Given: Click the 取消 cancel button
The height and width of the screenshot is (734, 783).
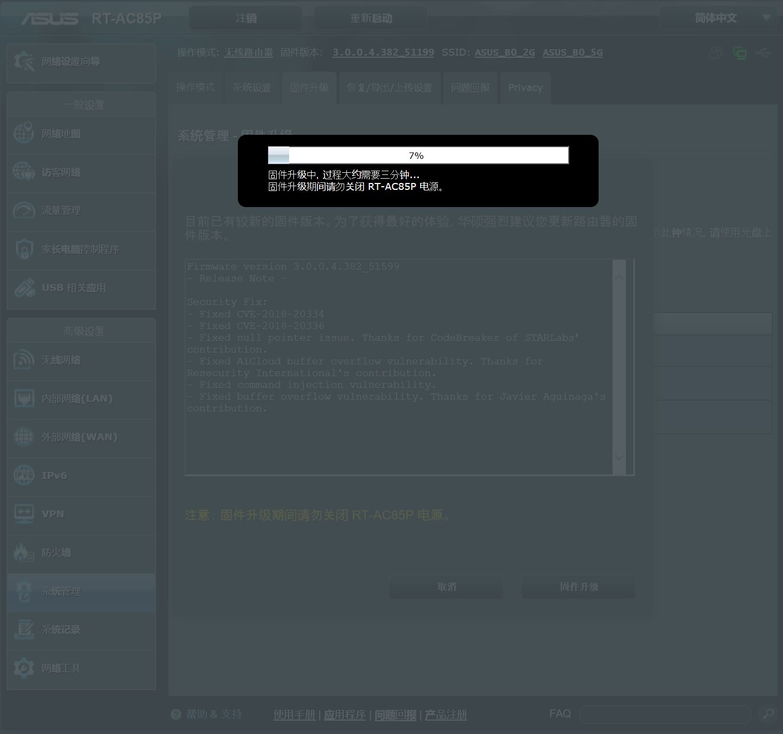Looking at the screenshot, I should [x=447, y=587].
